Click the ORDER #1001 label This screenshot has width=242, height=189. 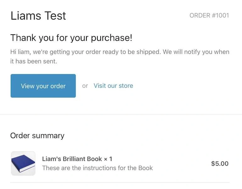pos(209,15)
